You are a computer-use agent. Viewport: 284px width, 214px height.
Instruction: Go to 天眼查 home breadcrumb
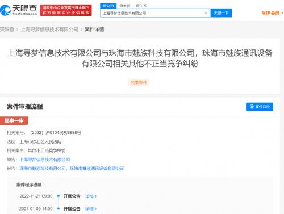click(x=7, y=30)
